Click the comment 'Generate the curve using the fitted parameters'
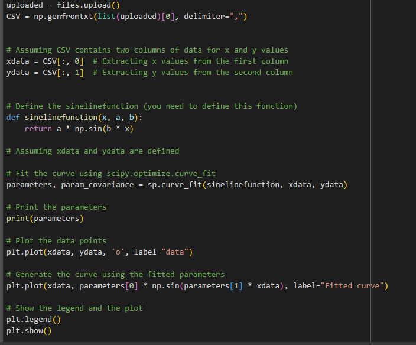Viewport: 416px width, 345px height. 115,275
